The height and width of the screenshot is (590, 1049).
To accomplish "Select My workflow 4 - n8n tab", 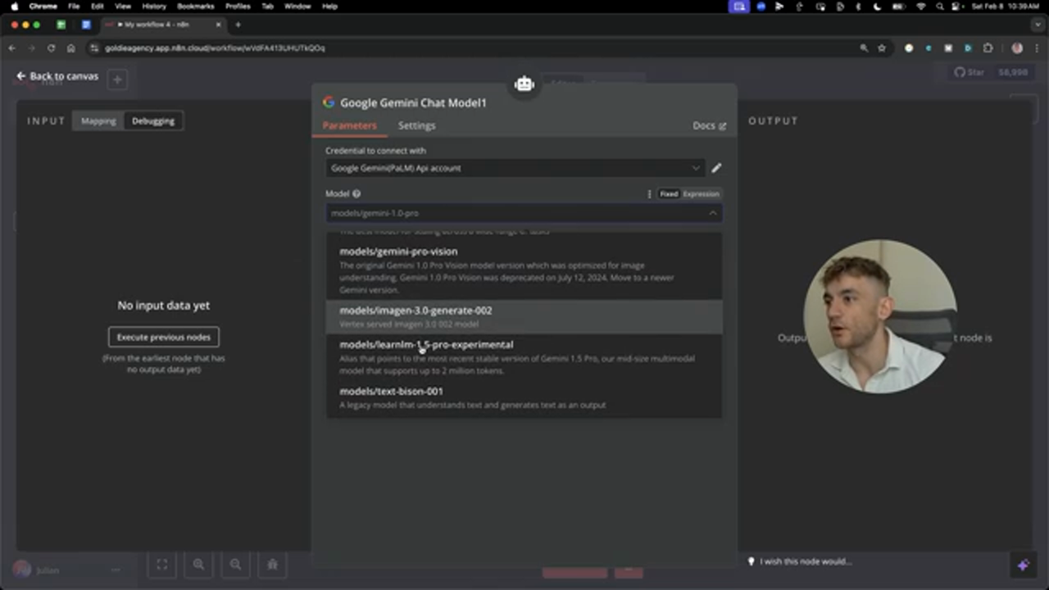I will [162, 25].
